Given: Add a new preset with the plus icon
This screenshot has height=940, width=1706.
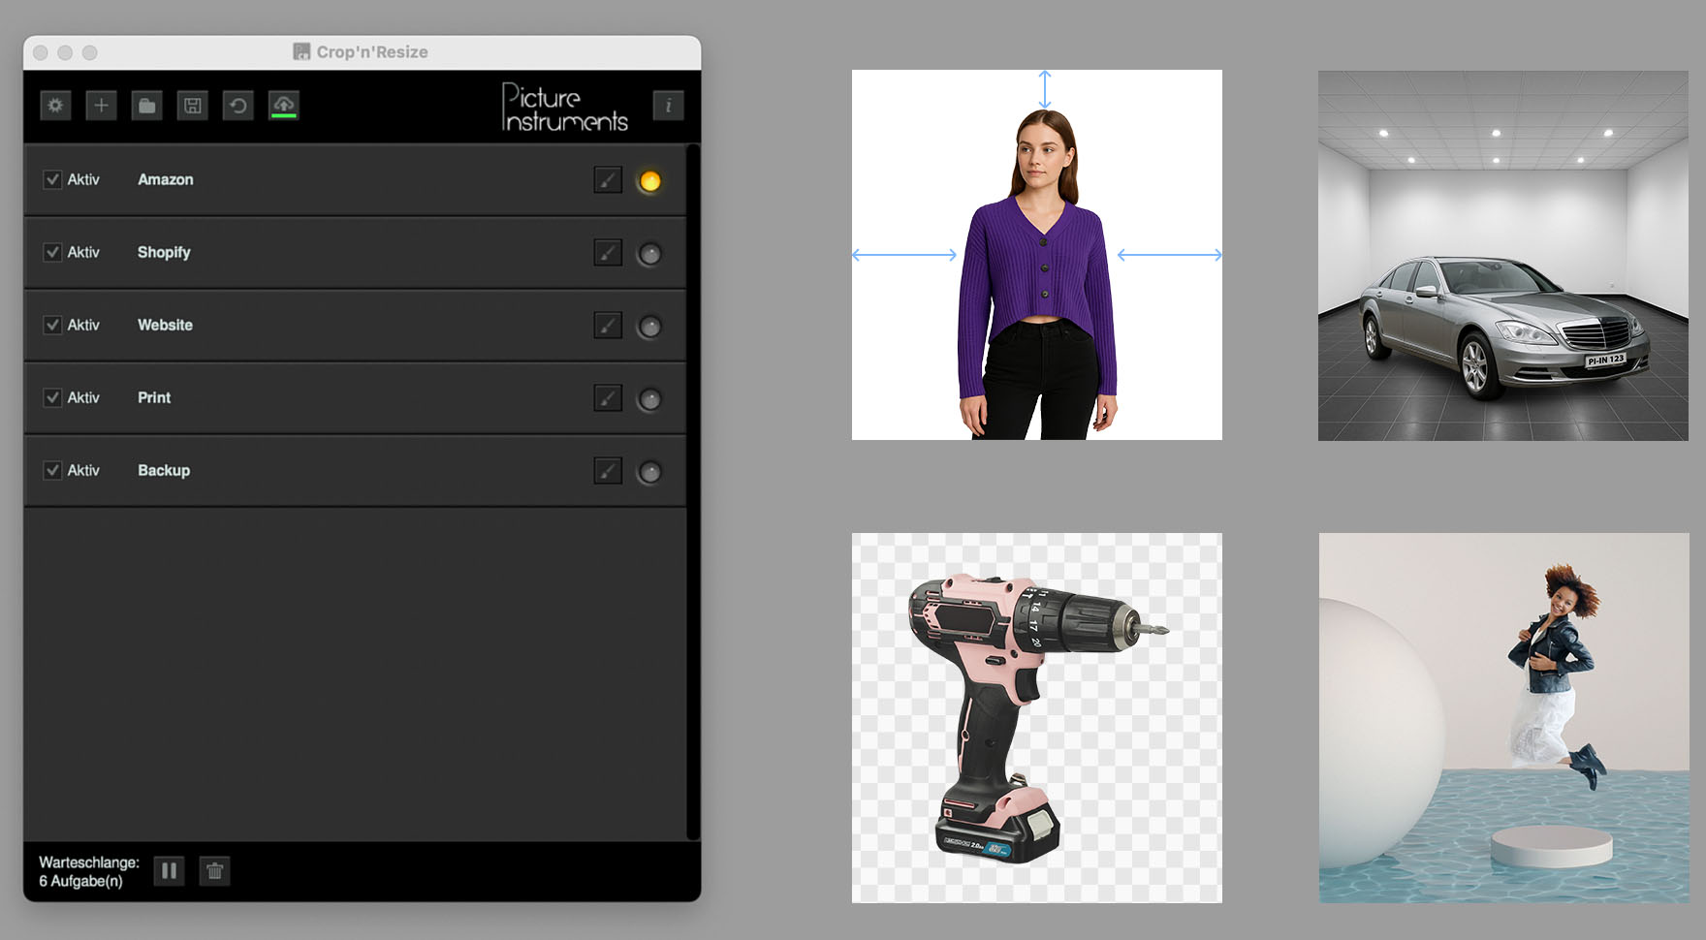Looking at the screenshot, I should (101, 106).
